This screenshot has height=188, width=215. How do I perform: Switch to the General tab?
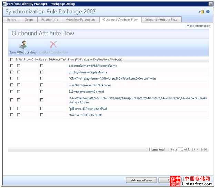pyautogui.click(x=12, y=20)
